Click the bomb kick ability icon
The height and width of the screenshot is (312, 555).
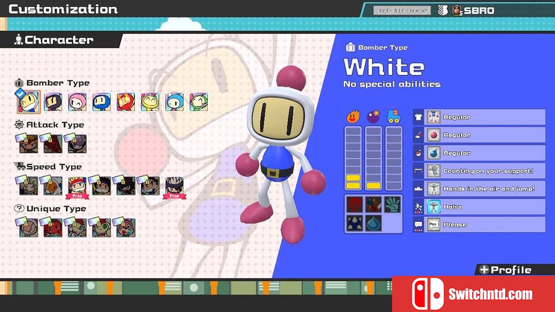(x=374, y=205)
